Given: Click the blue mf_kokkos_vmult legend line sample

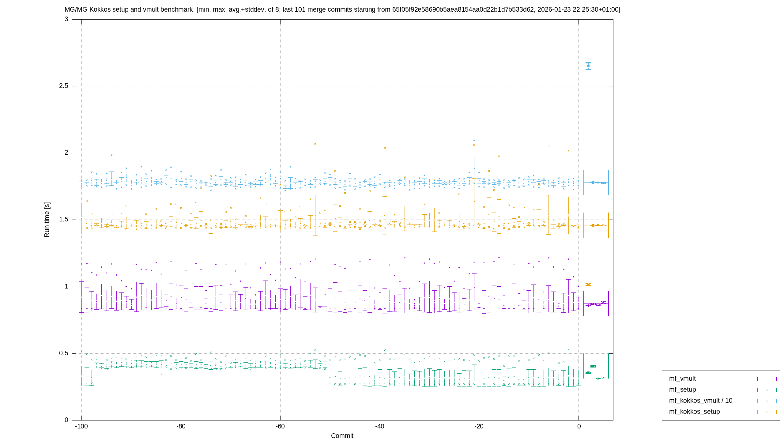Looking at the screenshot, I should pyautogui.click(x=767, y=401).
